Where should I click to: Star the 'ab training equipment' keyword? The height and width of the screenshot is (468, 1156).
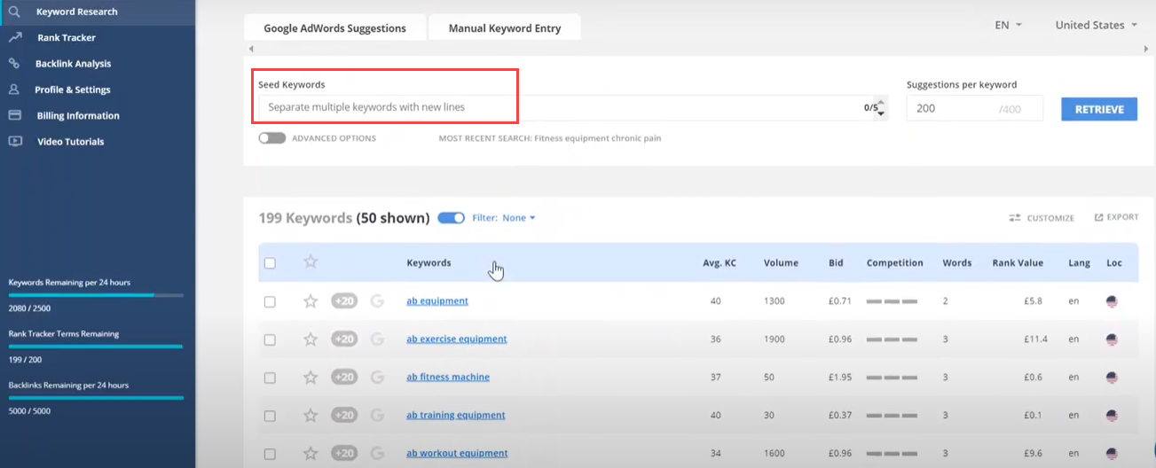[311, 416]
